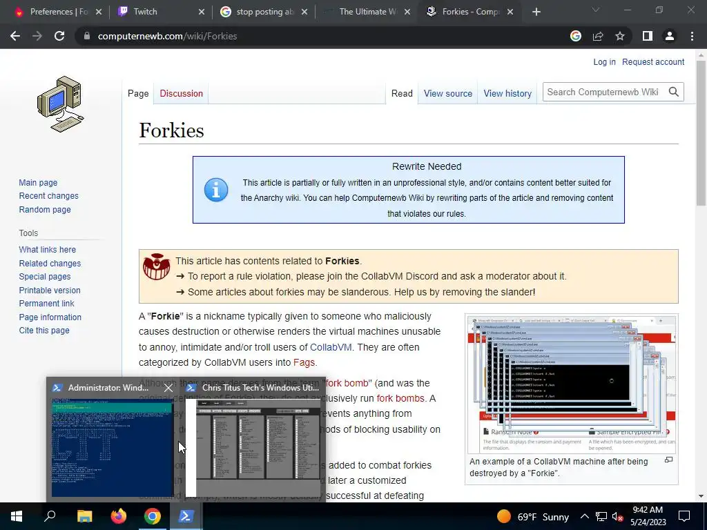Go back to the previous page
707x530 pixels.
click(15, 36)
